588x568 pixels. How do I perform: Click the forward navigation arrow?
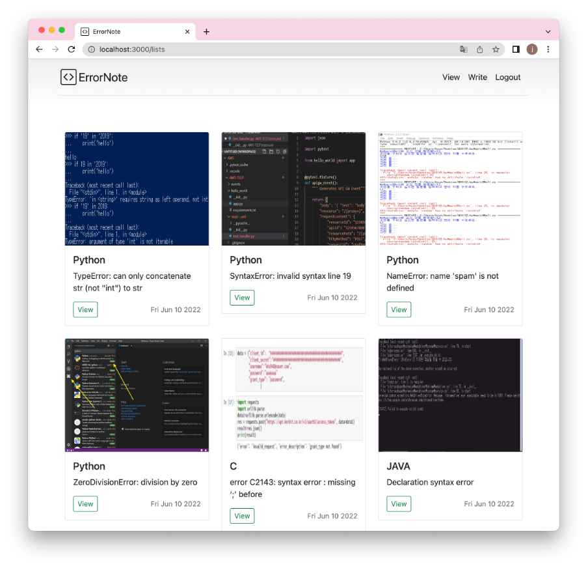coord(55,49)
